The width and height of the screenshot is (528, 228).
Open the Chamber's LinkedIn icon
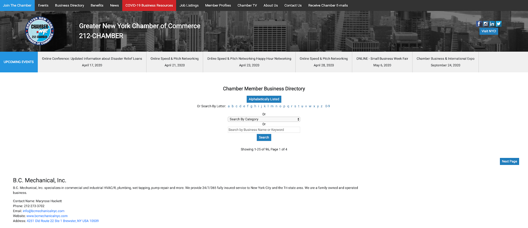tap(492, 24)
